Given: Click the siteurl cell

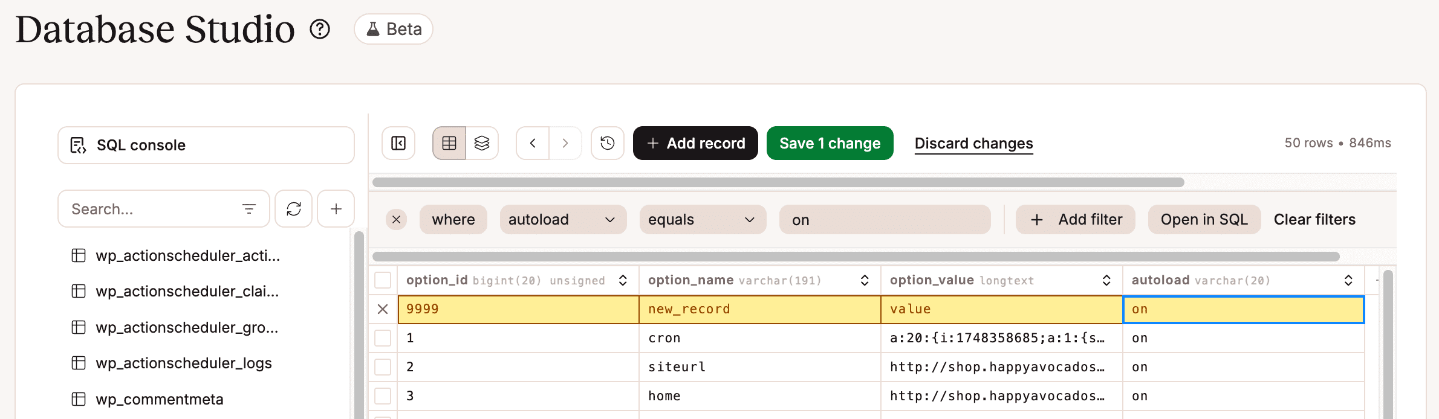Looking at the screenshot, I should tap(760, 367).
